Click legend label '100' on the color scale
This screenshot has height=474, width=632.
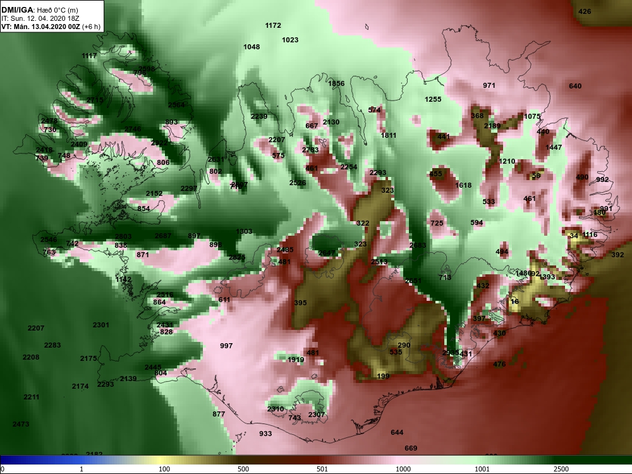point(164,469)
